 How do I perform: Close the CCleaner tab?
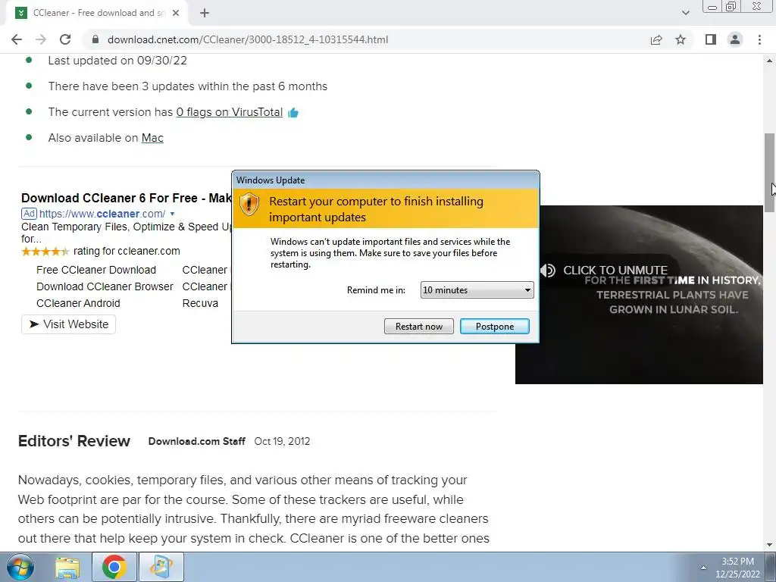176,13
